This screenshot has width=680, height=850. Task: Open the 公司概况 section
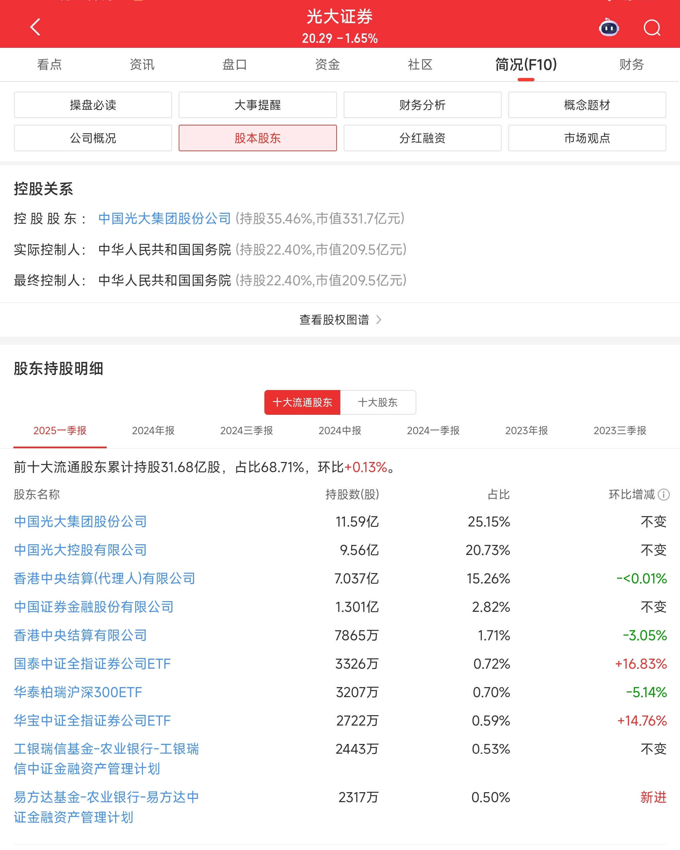93,138
